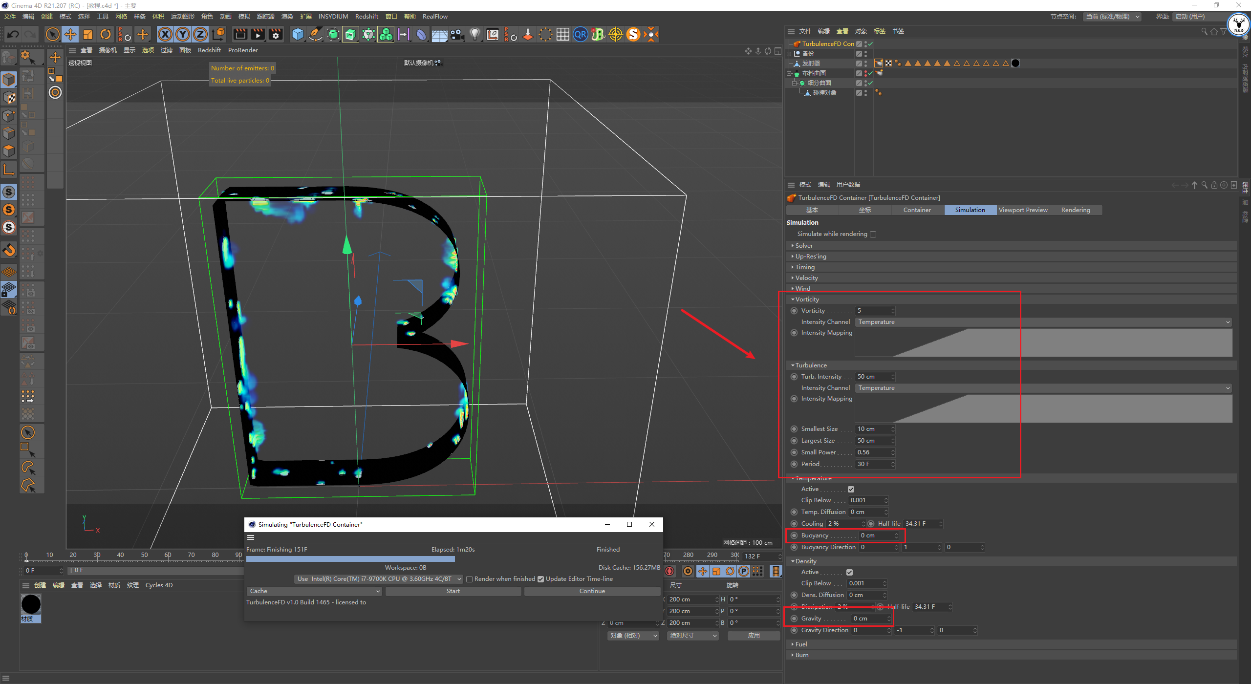Click the black material thumbnail
This screenshot has height=684, width=1251.
pos(31,605)
